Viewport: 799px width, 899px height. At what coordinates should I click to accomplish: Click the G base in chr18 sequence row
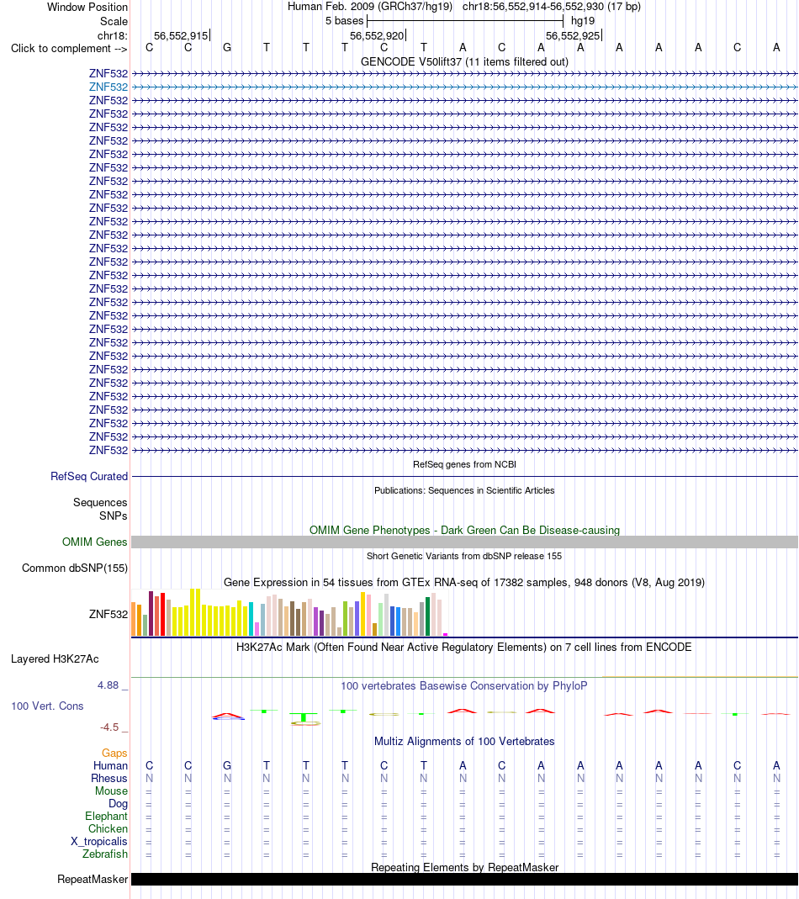227,48
